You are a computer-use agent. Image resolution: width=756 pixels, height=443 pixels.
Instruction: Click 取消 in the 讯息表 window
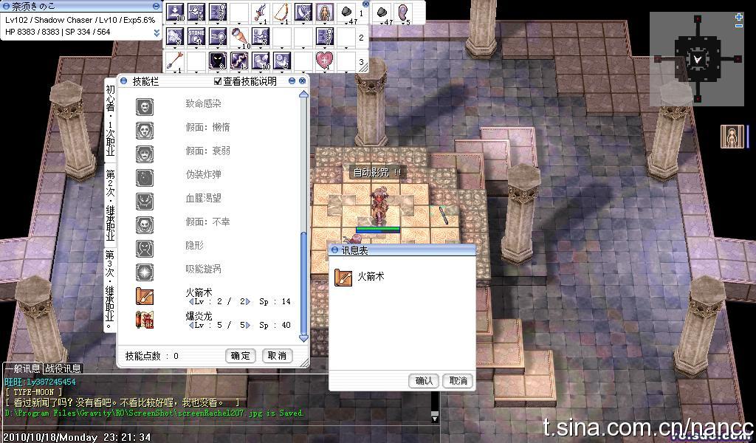[x=458, y=381]
